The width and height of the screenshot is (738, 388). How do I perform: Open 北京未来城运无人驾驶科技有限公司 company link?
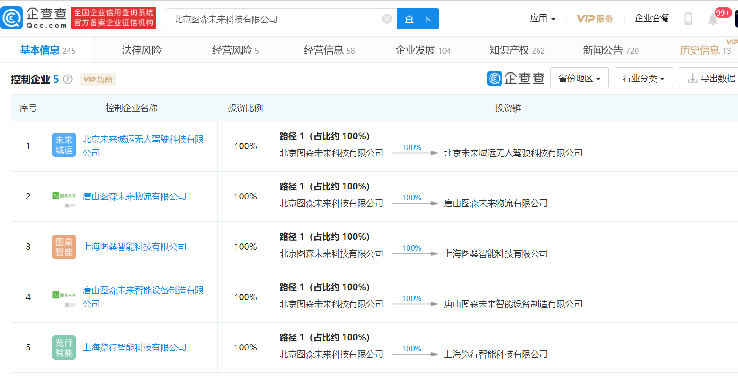click(143, 146)
